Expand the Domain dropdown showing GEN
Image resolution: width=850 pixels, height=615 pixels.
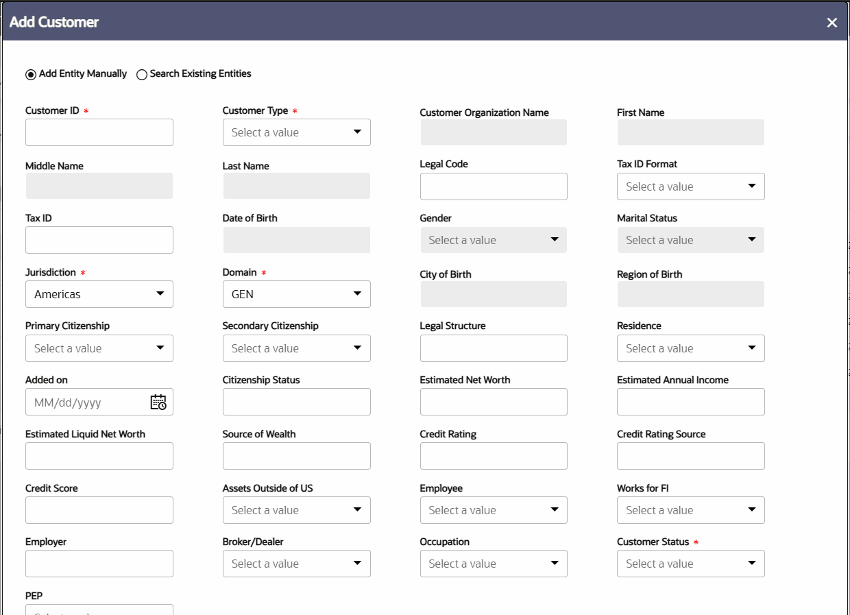click(x=297, y=294)
